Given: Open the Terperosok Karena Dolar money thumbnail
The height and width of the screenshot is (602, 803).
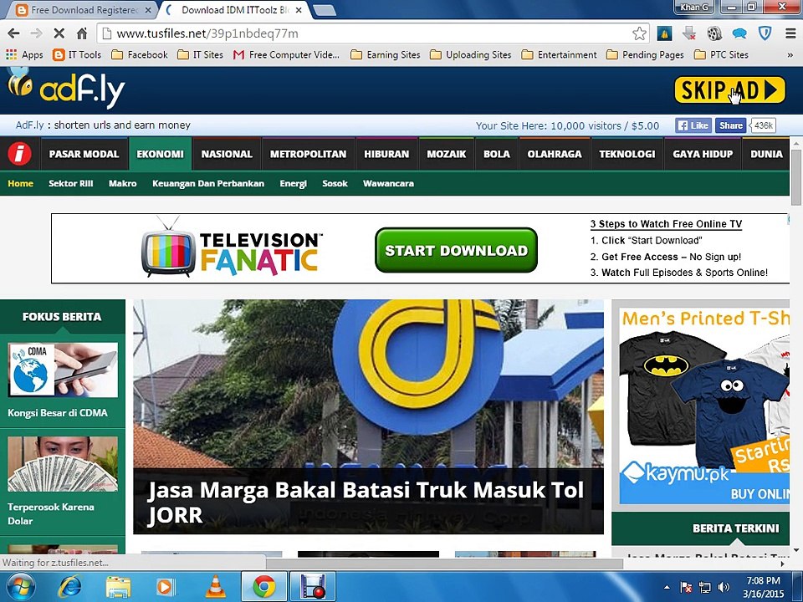Looking at the screenshot, I should click(63, 464).
